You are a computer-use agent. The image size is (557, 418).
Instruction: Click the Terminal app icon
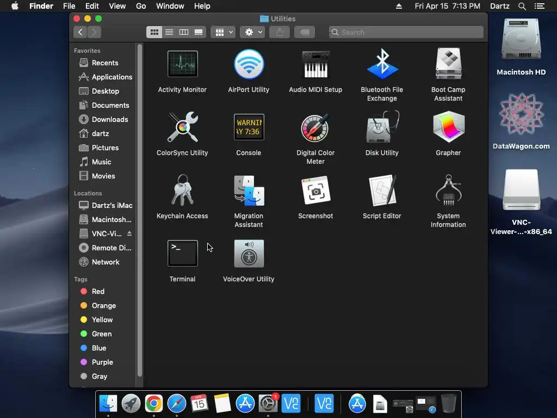click(182, 254)
